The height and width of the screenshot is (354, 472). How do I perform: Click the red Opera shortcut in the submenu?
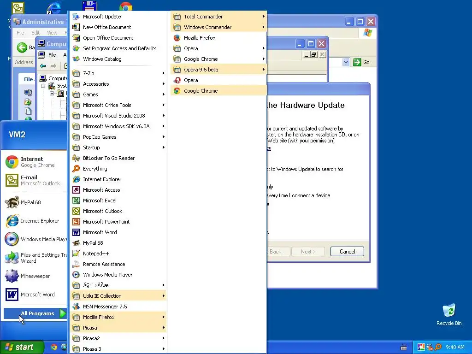click(218, 80)
